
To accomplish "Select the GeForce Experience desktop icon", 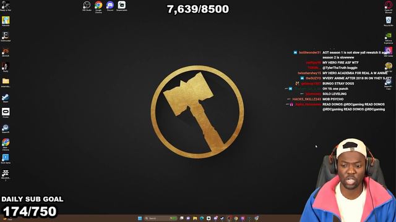I will 389,38.
